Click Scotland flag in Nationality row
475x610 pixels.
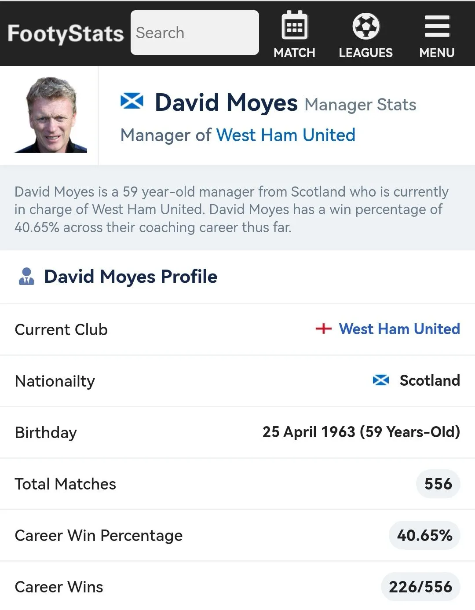[x=381, y=380]
